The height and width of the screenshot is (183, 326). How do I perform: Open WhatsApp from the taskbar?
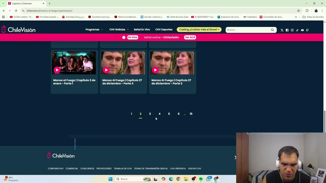coord(208,179)
